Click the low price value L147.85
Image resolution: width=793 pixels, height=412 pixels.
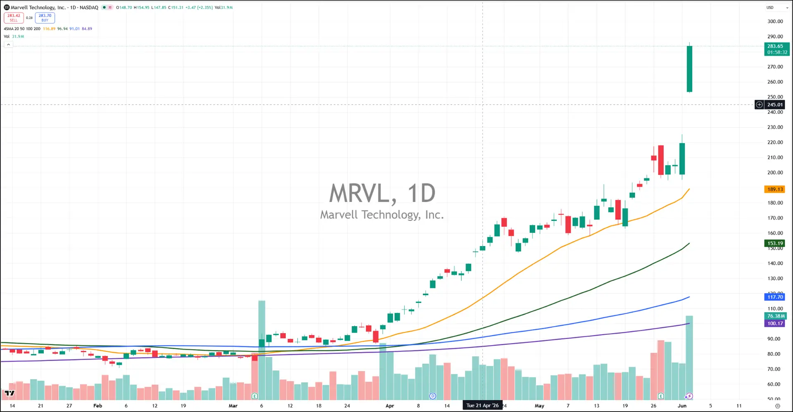tap(159, 7)
